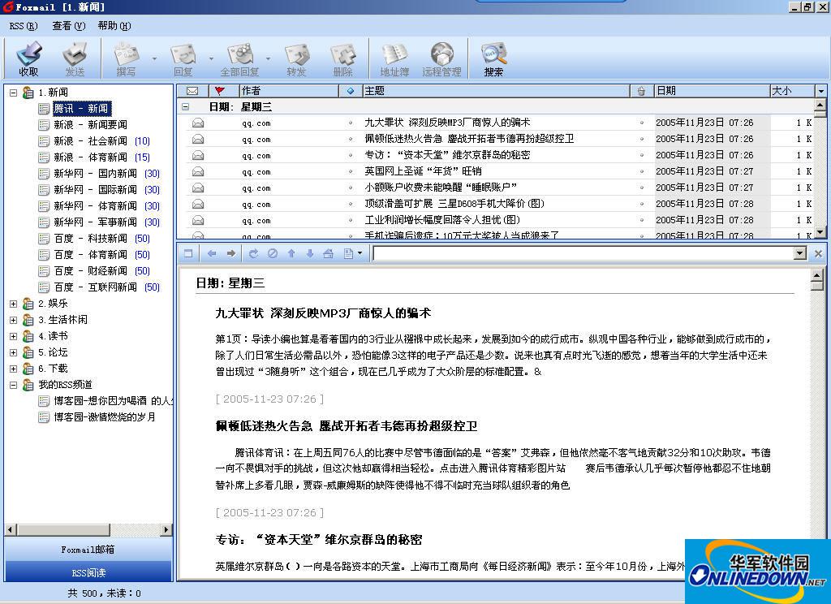Switch to Foxmail邮箱 panel button

[88, 550]
